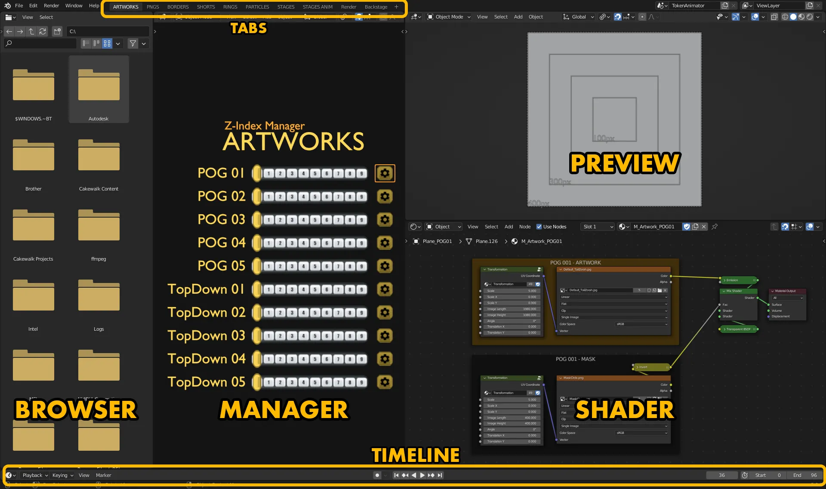Go to parent node tree in shader editor
The height and width of the screenshot is (489, 826).
[774, 227]
